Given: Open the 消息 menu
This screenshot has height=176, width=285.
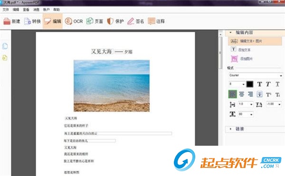Looking at the screenshot, I should pyautogui.click(x=36, y=9).
